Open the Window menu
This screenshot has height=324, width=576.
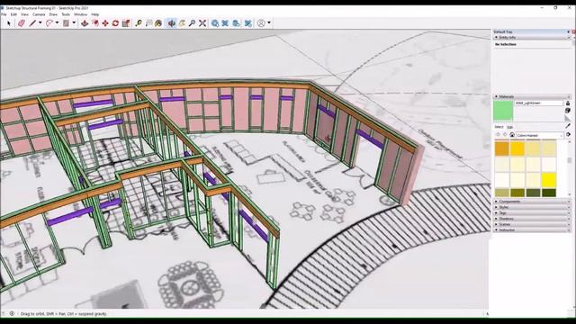tap(80, 14)
